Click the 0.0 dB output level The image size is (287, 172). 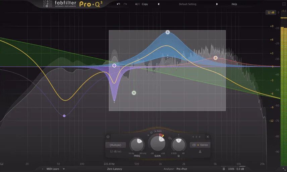(x=240, y=169)
